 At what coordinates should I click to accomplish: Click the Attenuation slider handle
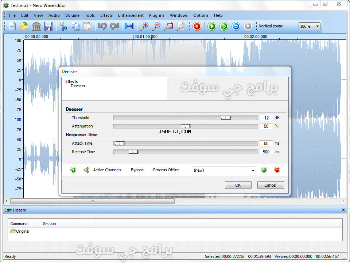click(185, 126)
